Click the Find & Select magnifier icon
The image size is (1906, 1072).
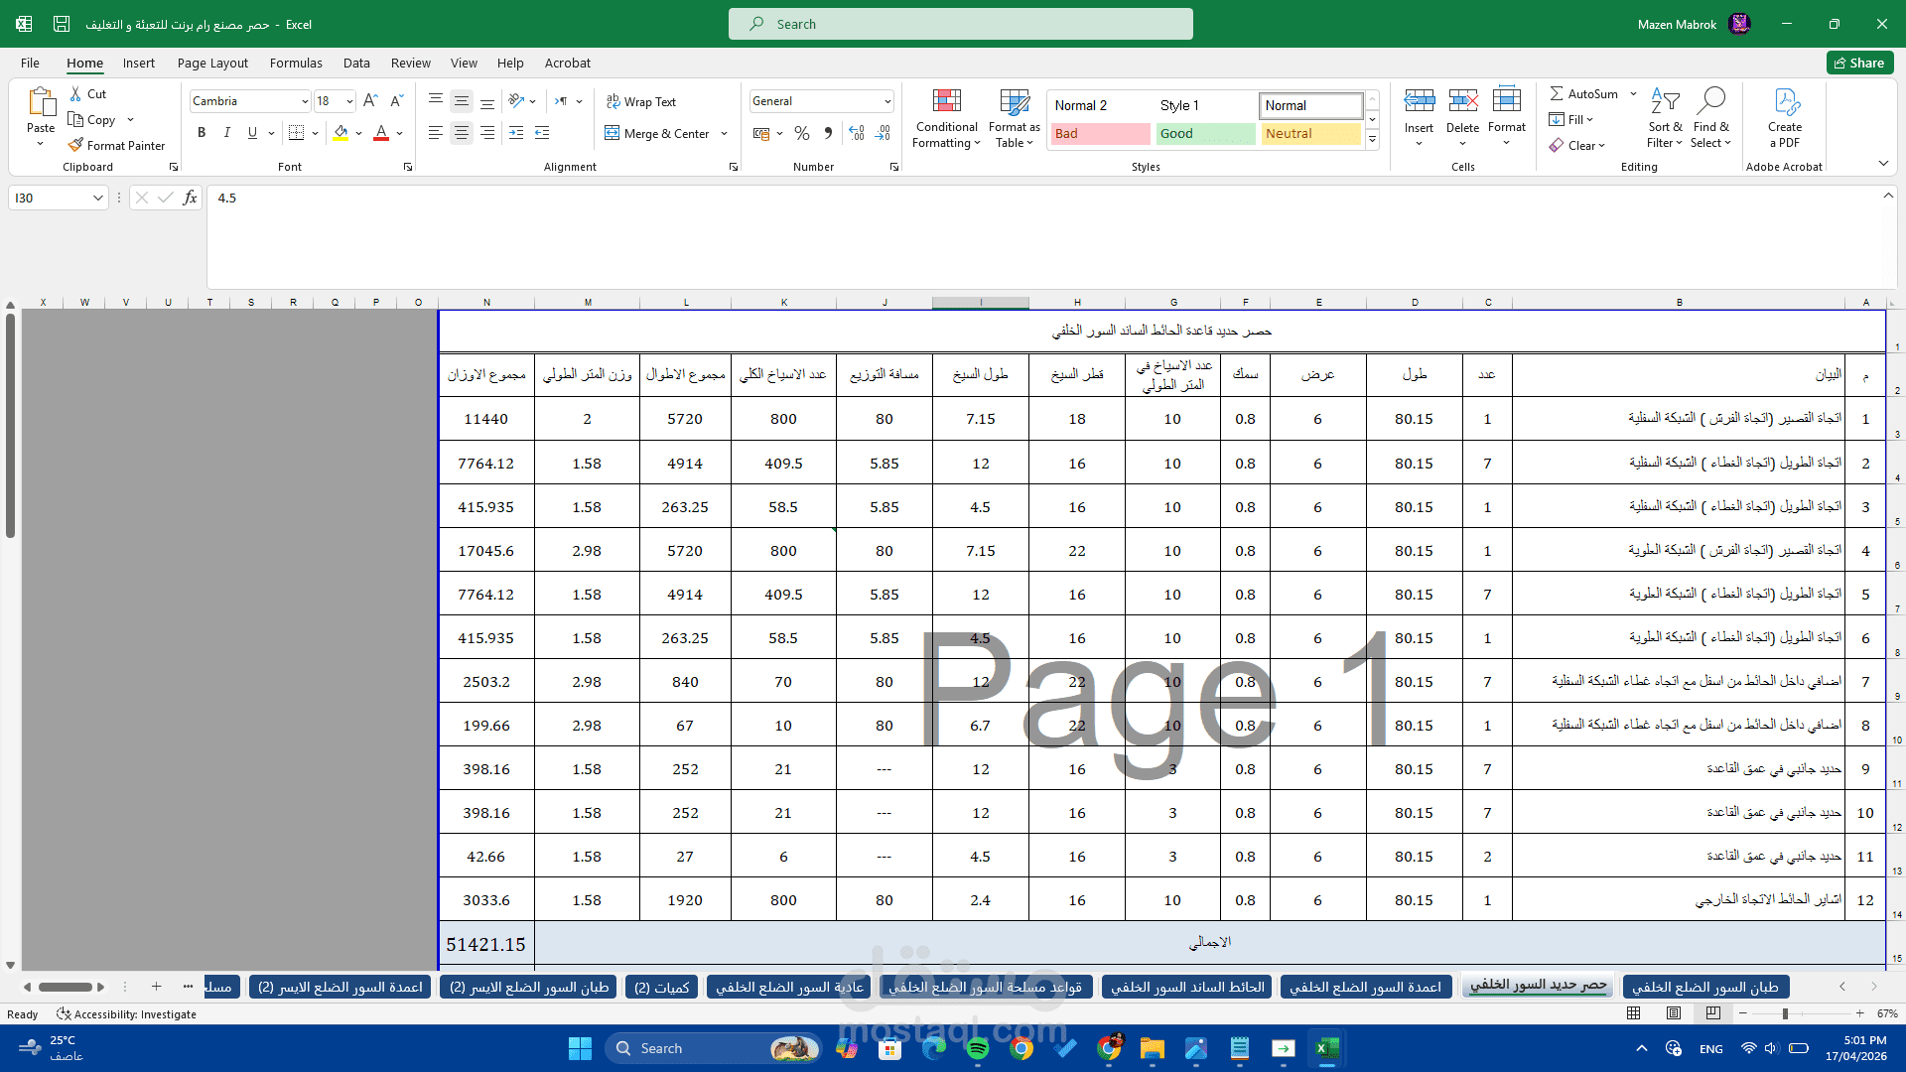click(1711, 101)
